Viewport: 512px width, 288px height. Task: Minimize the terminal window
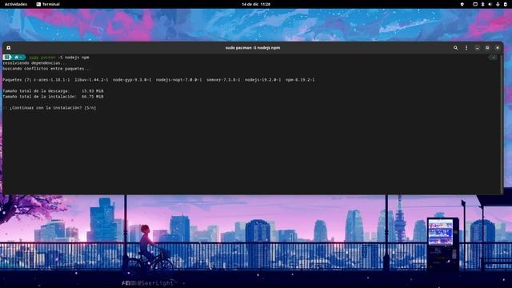[478, 48]
